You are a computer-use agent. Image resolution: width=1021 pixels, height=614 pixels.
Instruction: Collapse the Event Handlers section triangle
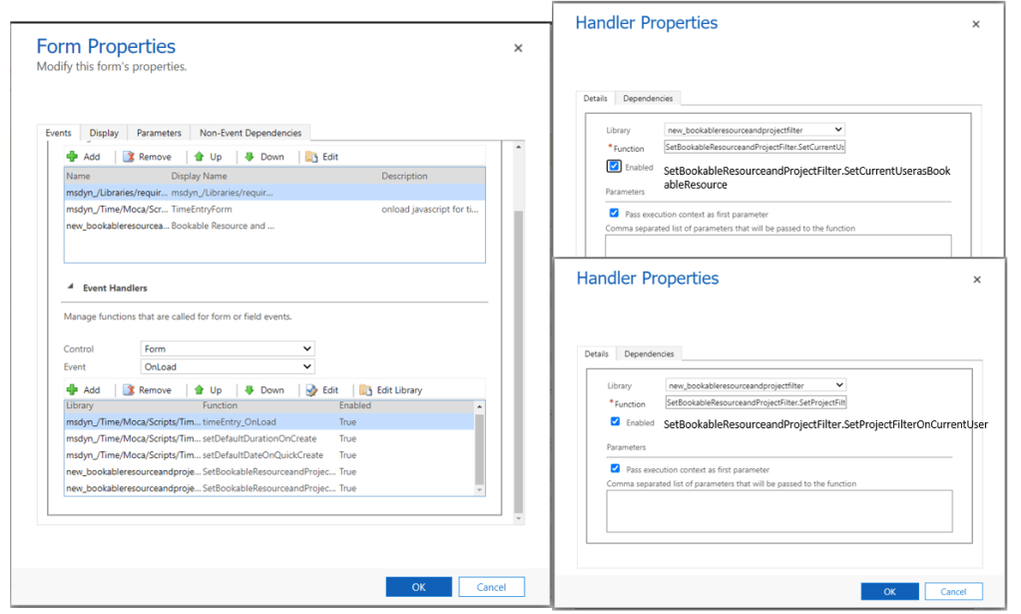71,288
